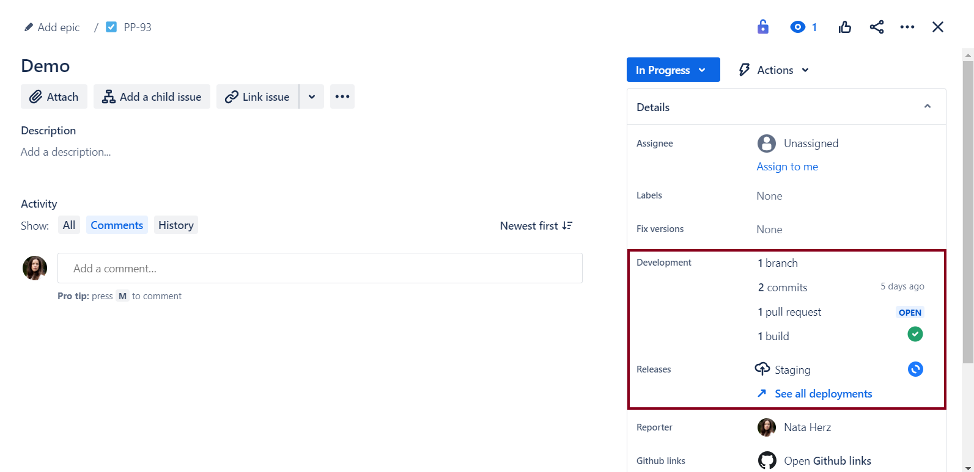The image size is (974, 472).
Task: Click Assign to me link
Action: tap(787, 167)
